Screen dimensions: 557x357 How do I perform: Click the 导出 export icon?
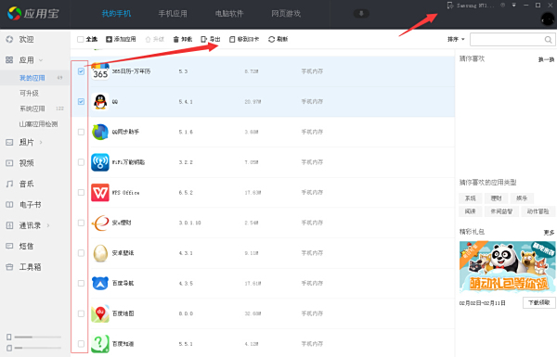[x=203, y=39]
